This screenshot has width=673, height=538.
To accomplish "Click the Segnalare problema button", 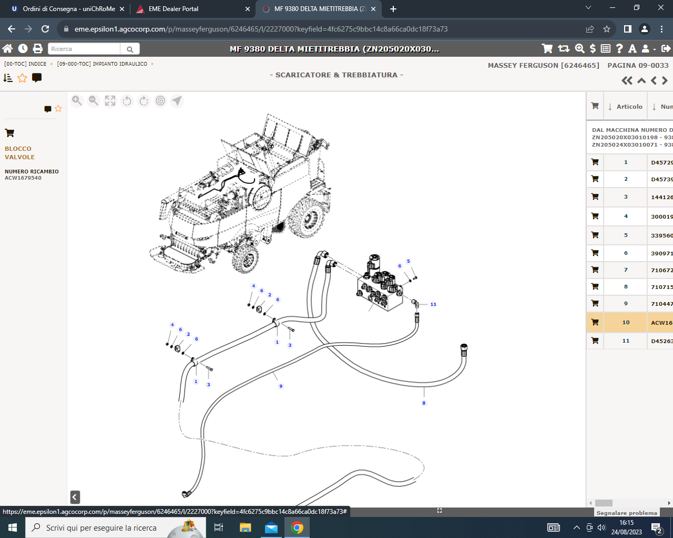I will tap(627, 513).
